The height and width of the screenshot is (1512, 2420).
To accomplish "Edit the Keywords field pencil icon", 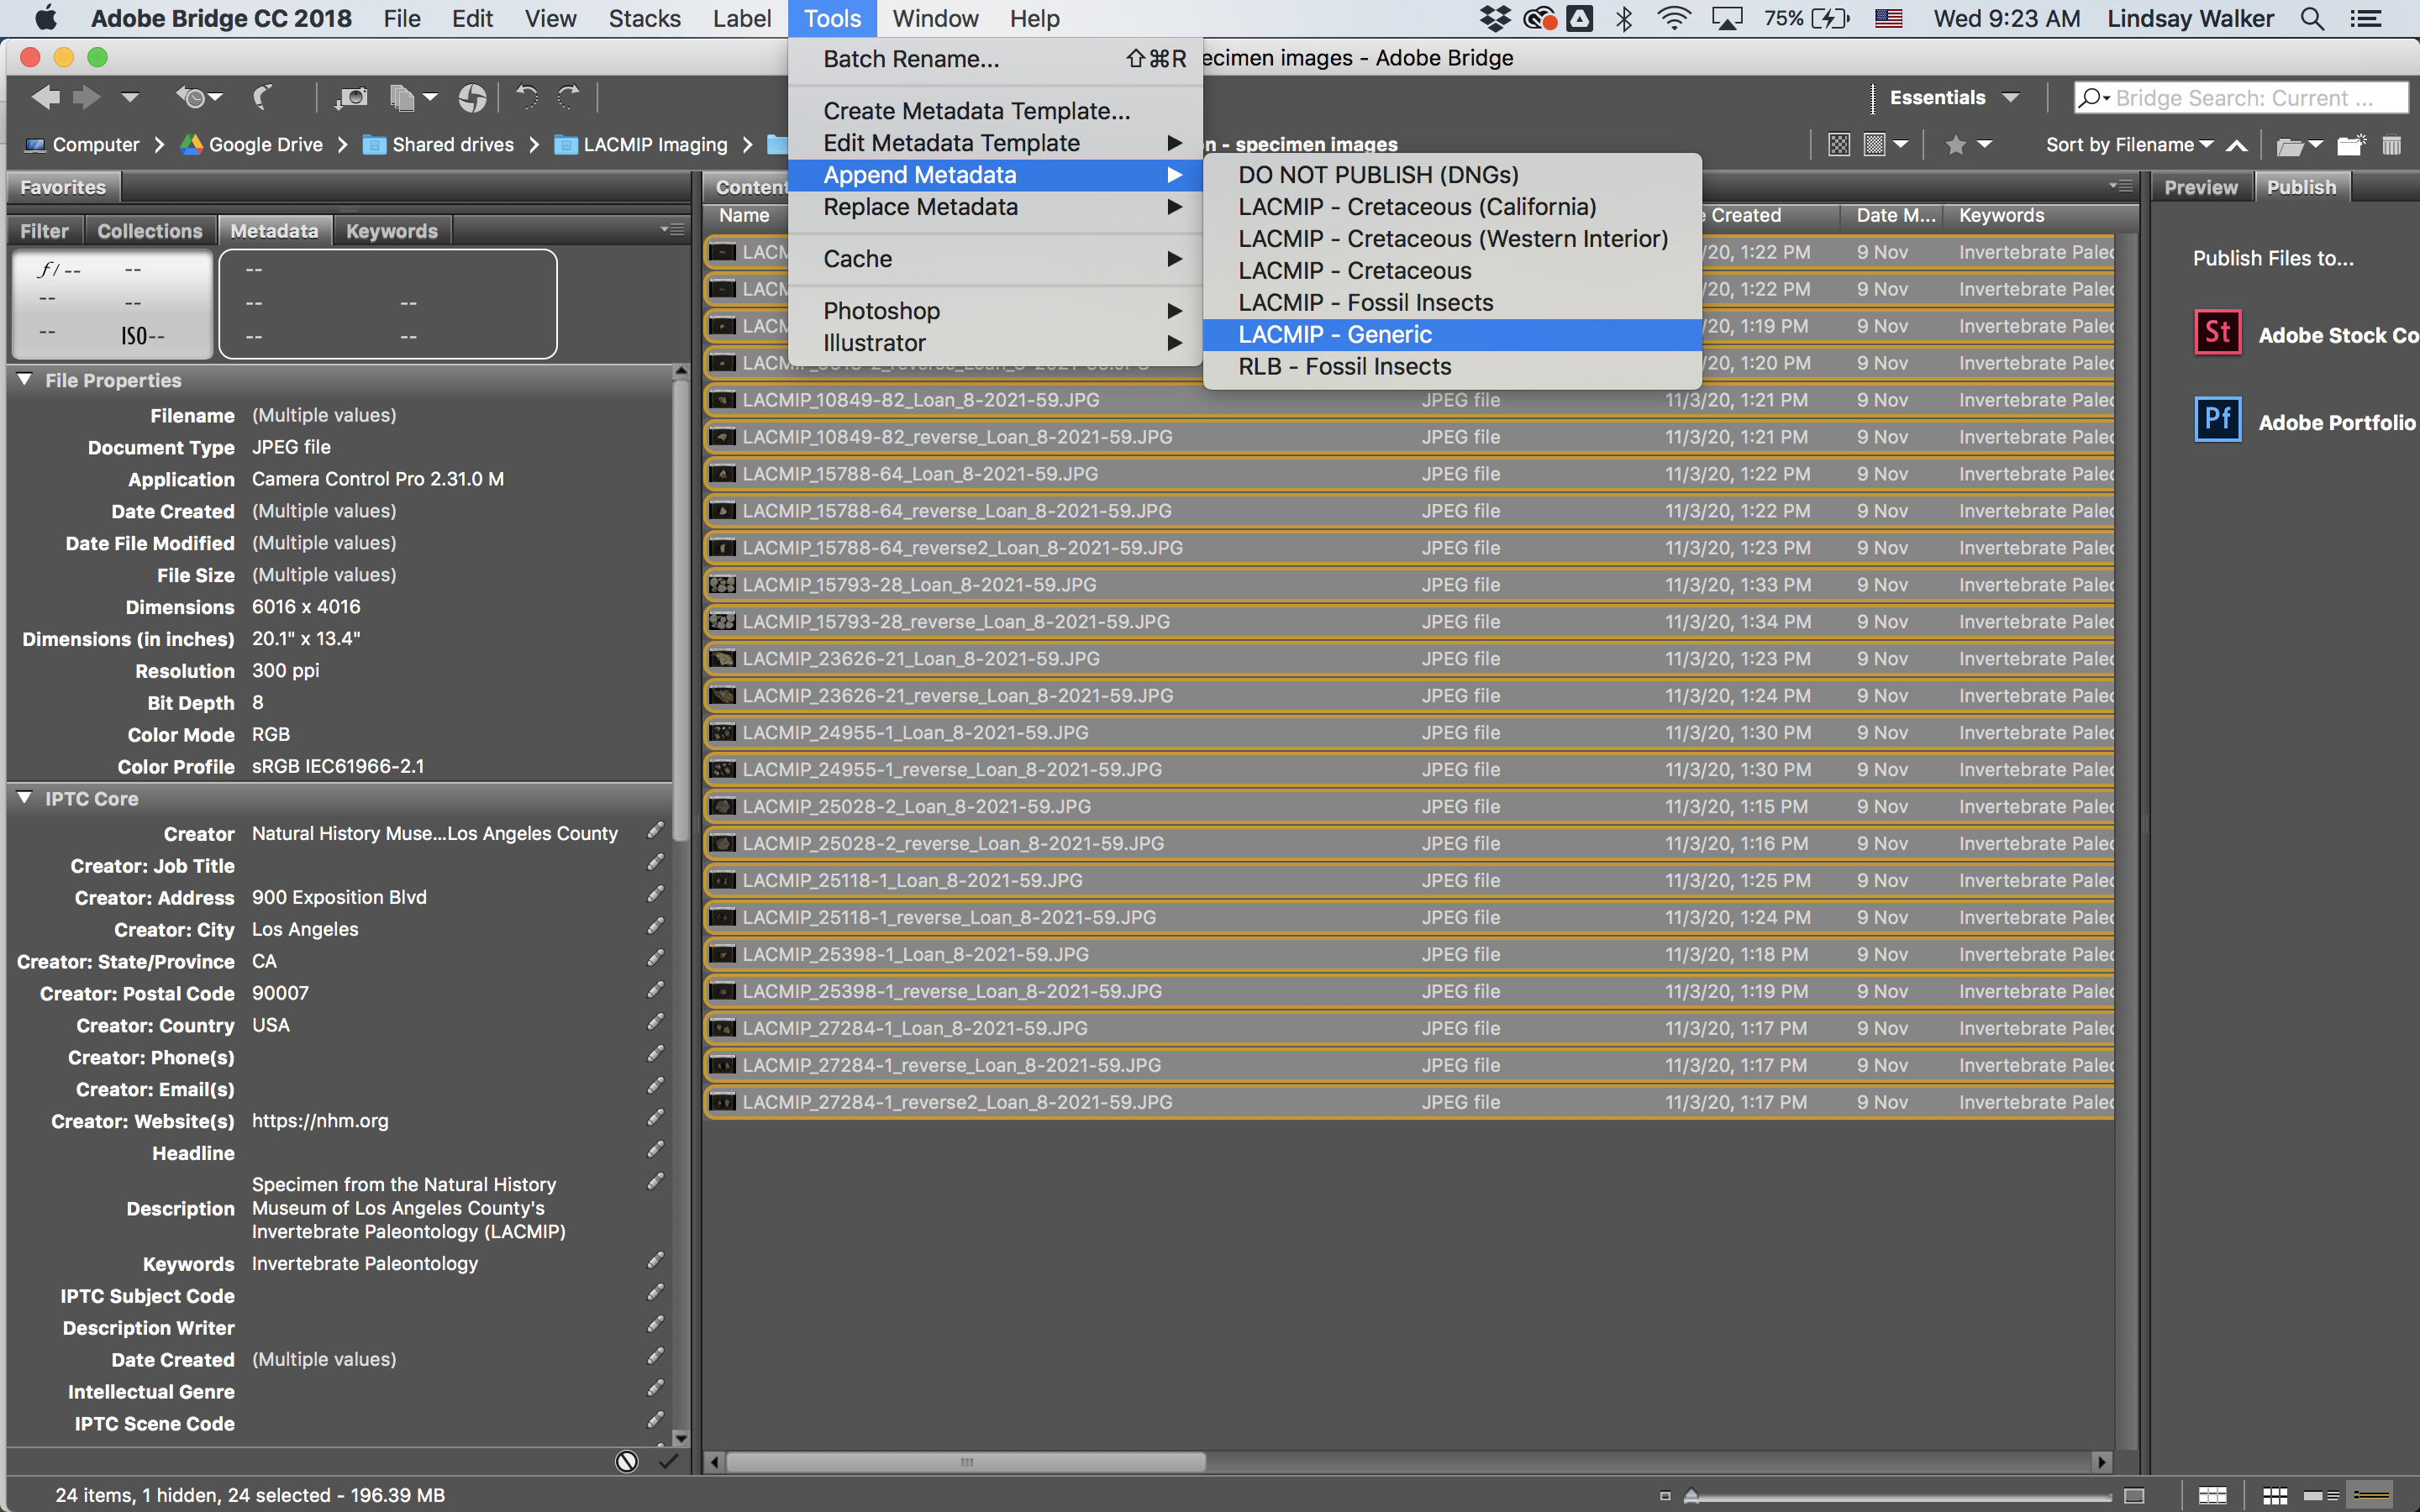I will 655,1261.
